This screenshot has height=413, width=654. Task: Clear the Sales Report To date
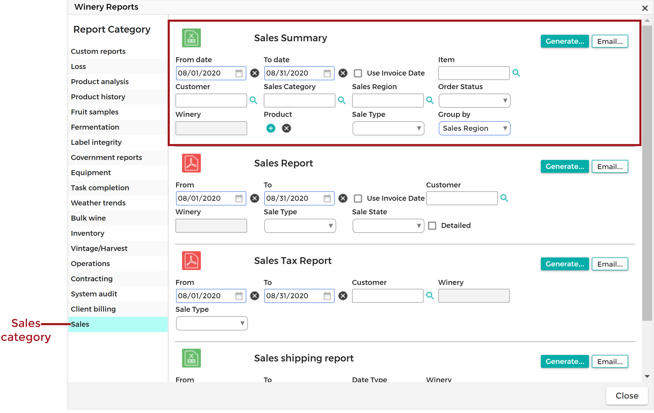(343, 198)
